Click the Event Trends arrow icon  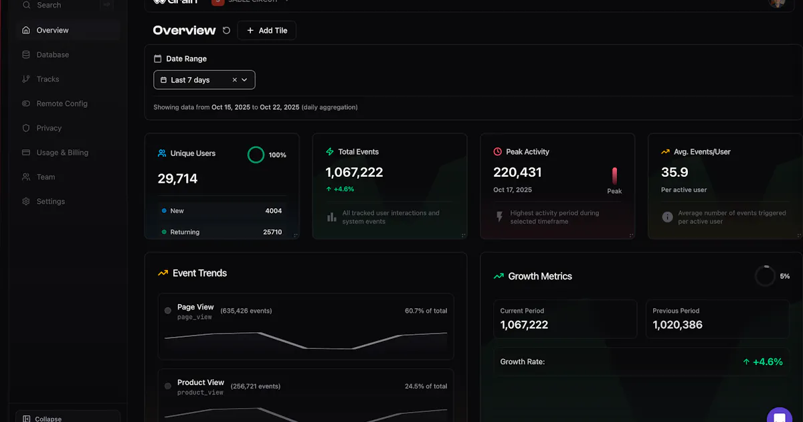pyautogui.click(x=163, y=273)
